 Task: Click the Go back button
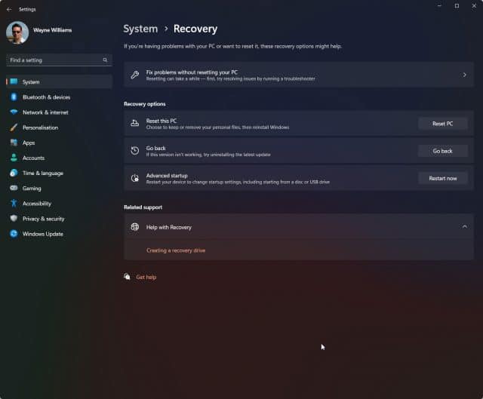tap(443, 151)
